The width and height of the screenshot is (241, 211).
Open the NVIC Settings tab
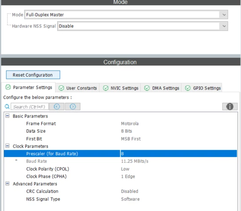tap(120, 88)
